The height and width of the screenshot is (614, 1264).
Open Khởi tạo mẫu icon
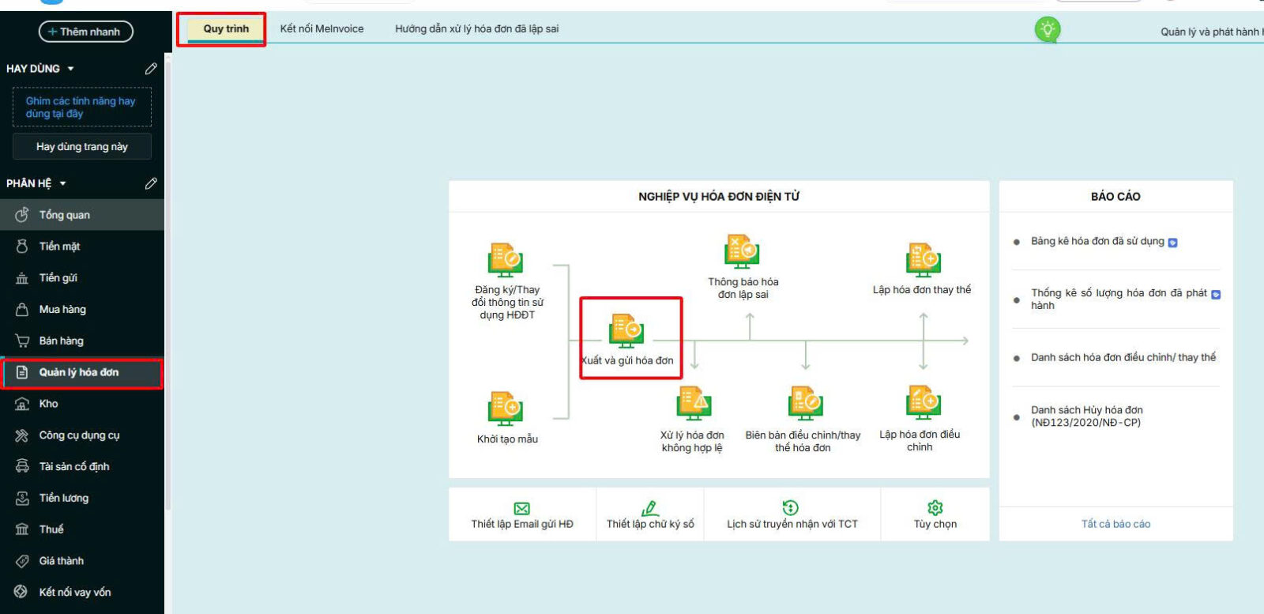tap(506, 409)
